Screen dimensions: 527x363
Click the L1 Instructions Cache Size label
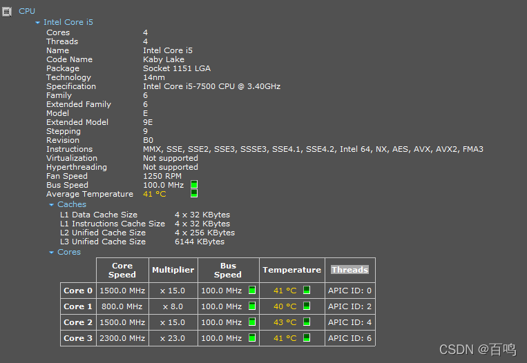[113, 224]
